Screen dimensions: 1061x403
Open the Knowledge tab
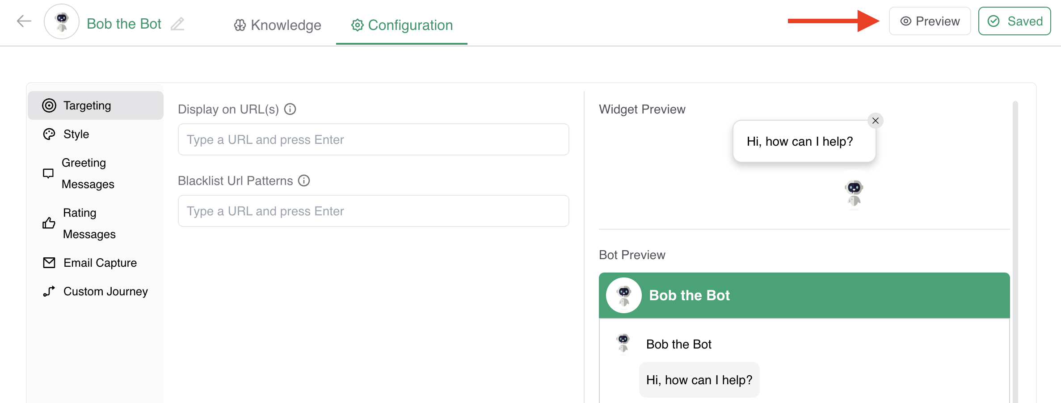point(278,25)
